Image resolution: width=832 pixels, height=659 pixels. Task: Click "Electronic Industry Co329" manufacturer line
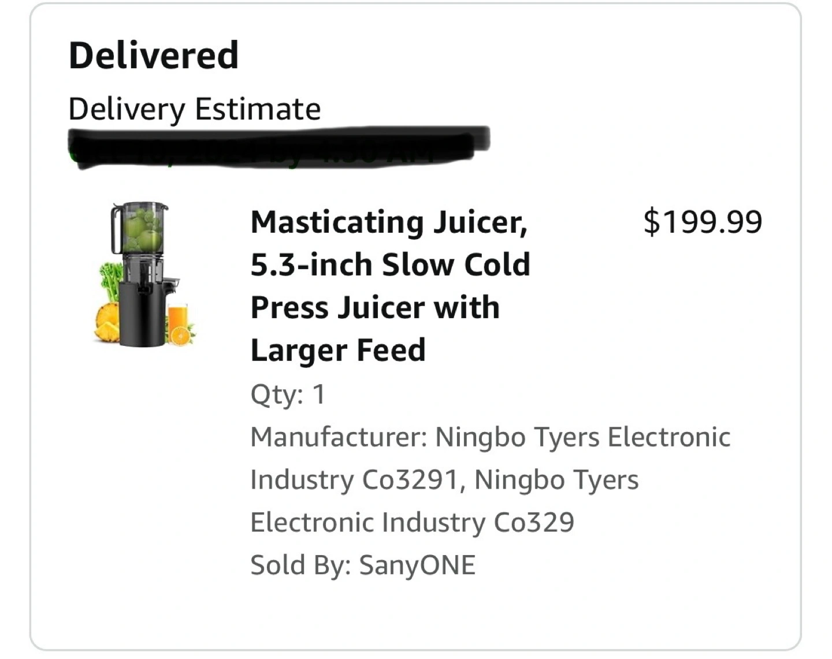[x=412, y=523]
